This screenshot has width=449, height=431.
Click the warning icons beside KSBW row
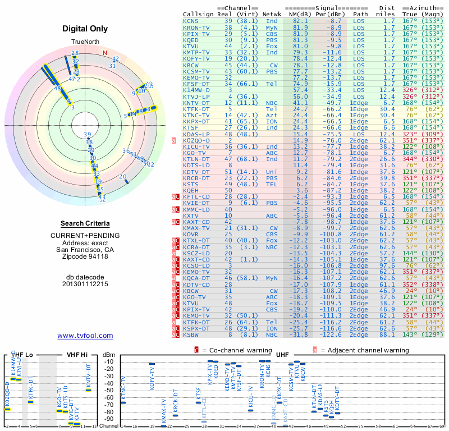(176, 334)
